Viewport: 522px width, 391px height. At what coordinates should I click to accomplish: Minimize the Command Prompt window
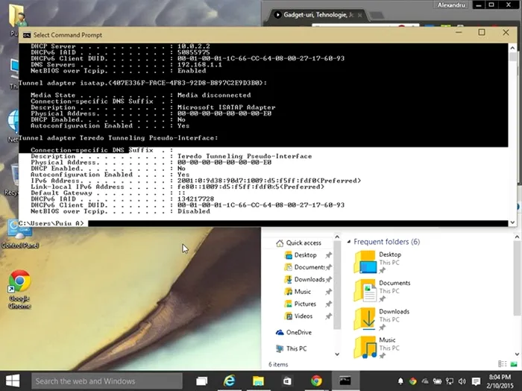[459, 32]
